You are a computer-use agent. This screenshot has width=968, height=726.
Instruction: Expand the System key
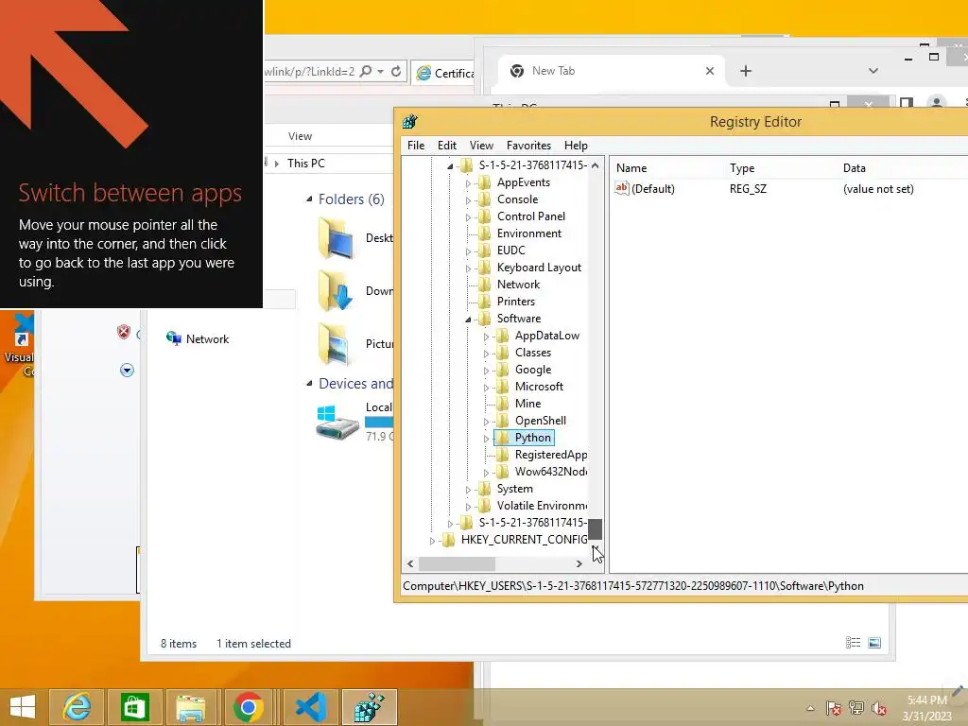point(468,490)
